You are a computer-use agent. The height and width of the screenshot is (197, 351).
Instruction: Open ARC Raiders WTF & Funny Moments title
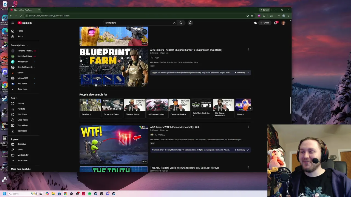[x=174, y=127]
